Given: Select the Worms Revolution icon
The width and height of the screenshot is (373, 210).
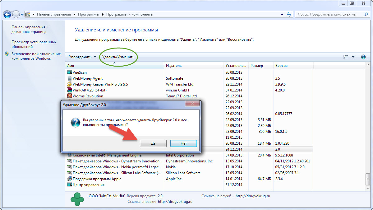Looking at the screenshot, I should [x=70, y=96].
